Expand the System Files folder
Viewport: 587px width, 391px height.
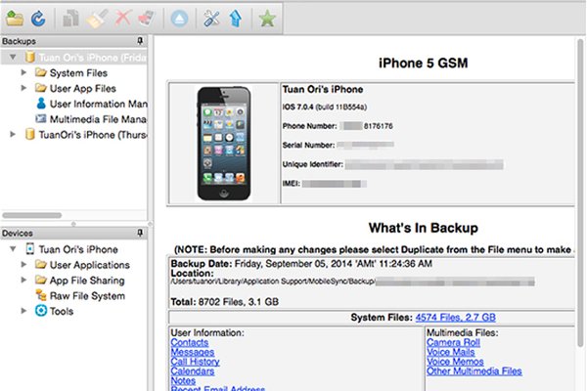[23, 72]
